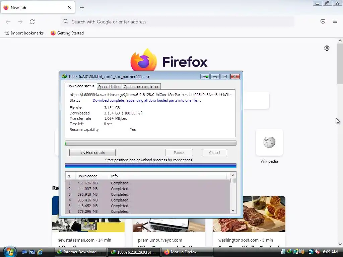Launch Internet Explorer from quick launch

pyautogui.click(x=40, y=252)
